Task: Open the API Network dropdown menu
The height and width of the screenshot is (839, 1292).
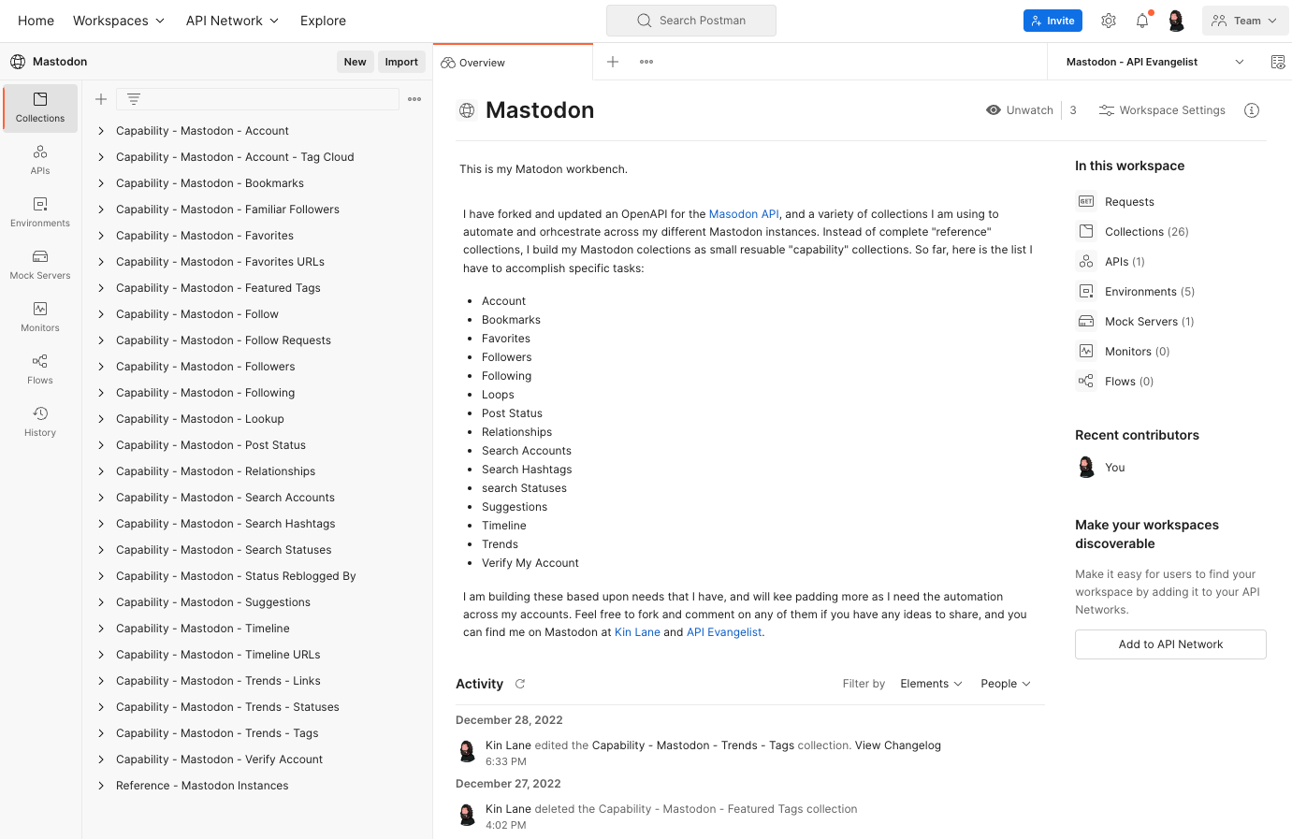Action: click(232, 21)
